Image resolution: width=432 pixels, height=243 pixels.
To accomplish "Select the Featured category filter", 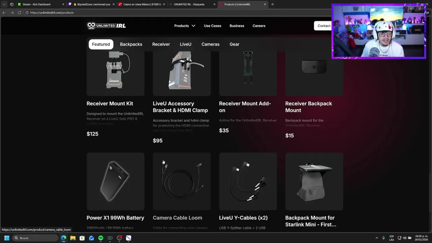I will click(x=101, y=44).
